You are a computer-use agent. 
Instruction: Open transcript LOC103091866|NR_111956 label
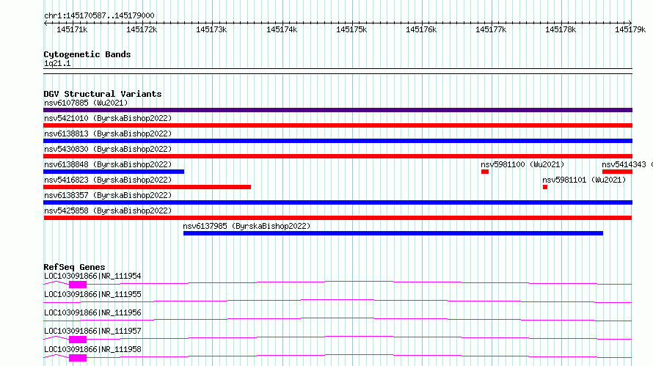coord(92,312)
